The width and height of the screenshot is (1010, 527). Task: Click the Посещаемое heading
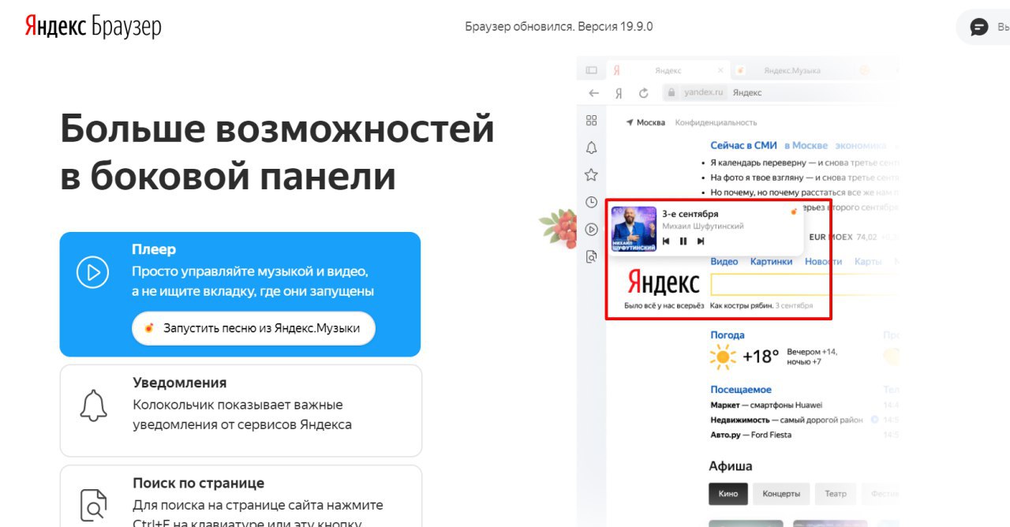[741, 390]
